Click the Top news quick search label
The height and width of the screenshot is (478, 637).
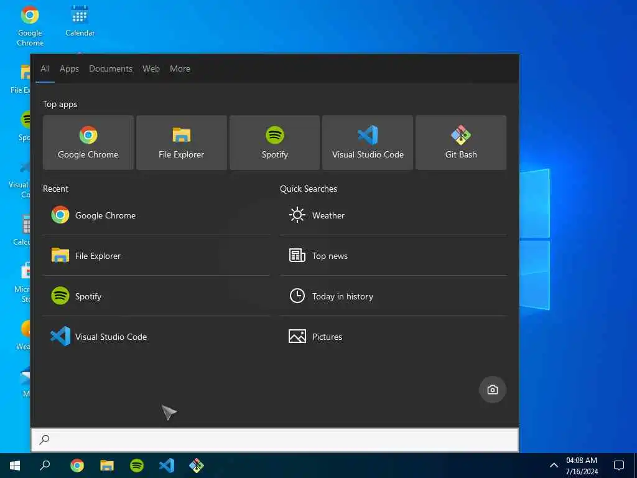330,256
